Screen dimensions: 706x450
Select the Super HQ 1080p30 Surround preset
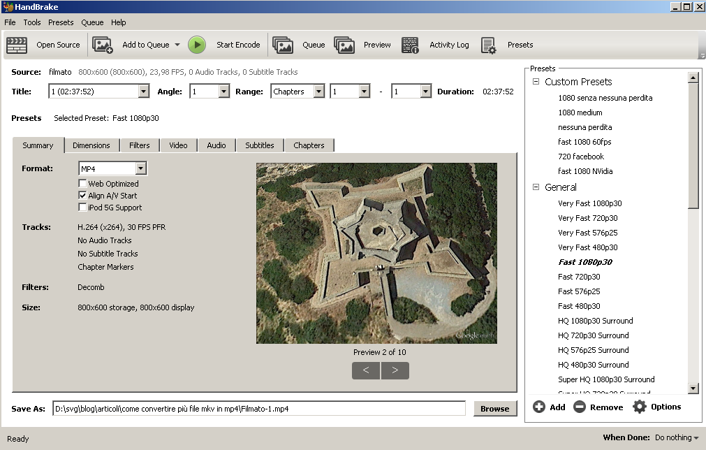606,379
